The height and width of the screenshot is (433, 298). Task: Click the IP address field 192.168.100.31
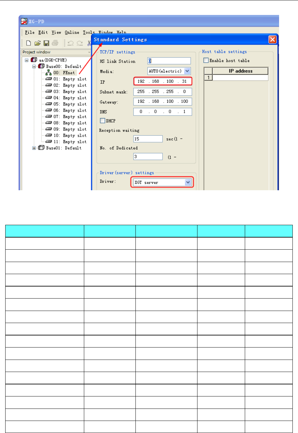(x=163, y=81)
